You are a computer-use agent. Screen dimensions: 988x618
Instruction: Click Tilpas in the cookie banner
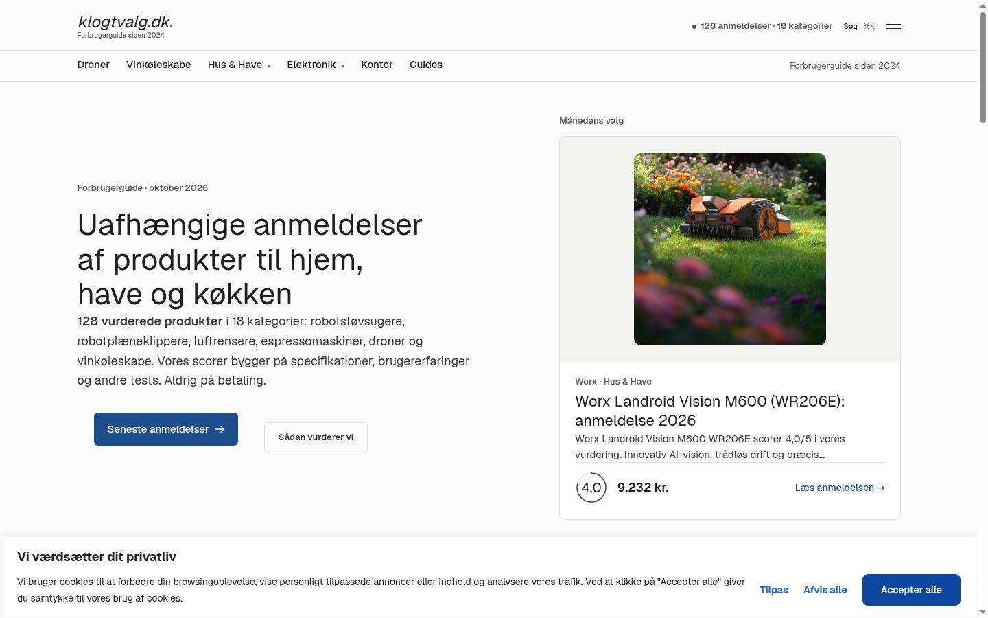774,590
